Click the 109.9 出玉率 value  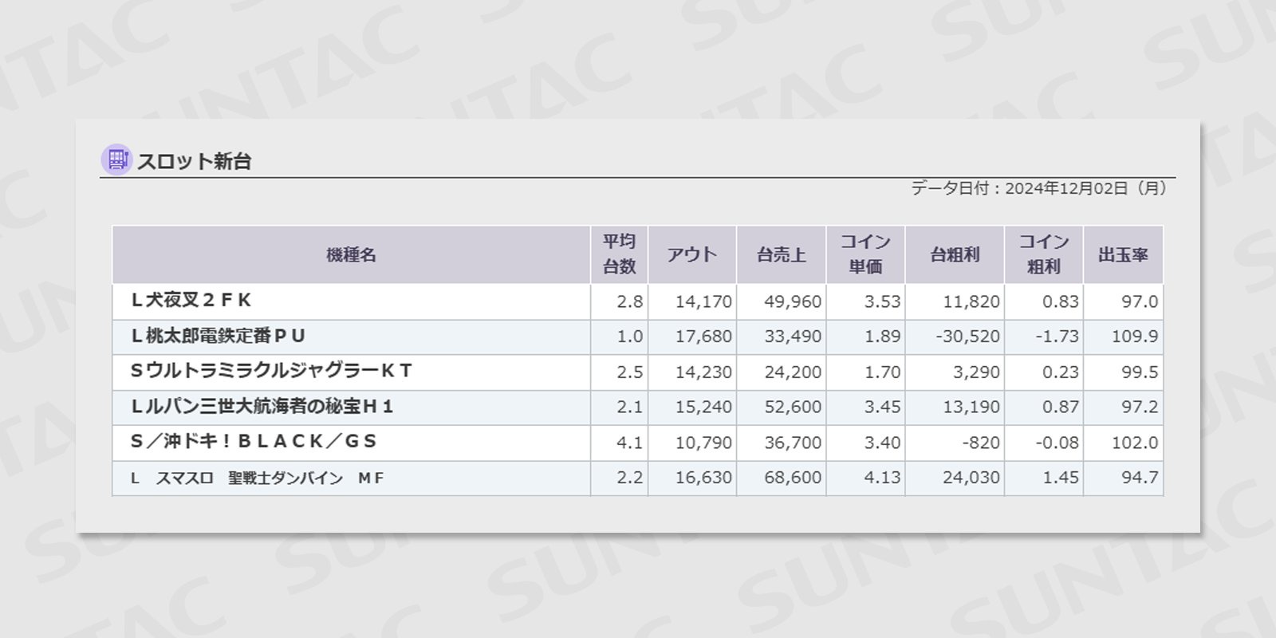point(1135,337)
